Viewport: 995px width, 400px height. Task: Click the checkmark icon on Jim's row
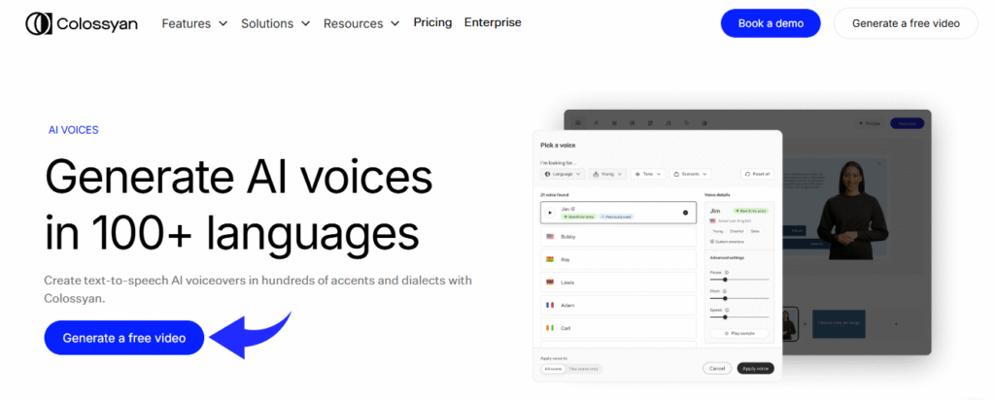(685, 213)
